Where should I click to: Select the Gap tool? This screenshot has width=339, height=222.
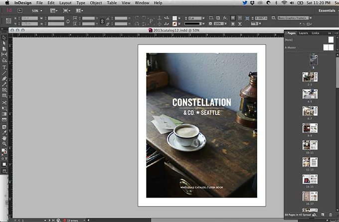tap(4, 54)
